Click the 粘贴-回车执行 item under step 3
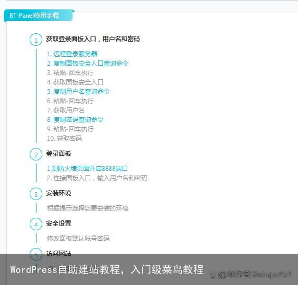Image resolution: width=298 pixels, height=285 pixels. (70, 72)
